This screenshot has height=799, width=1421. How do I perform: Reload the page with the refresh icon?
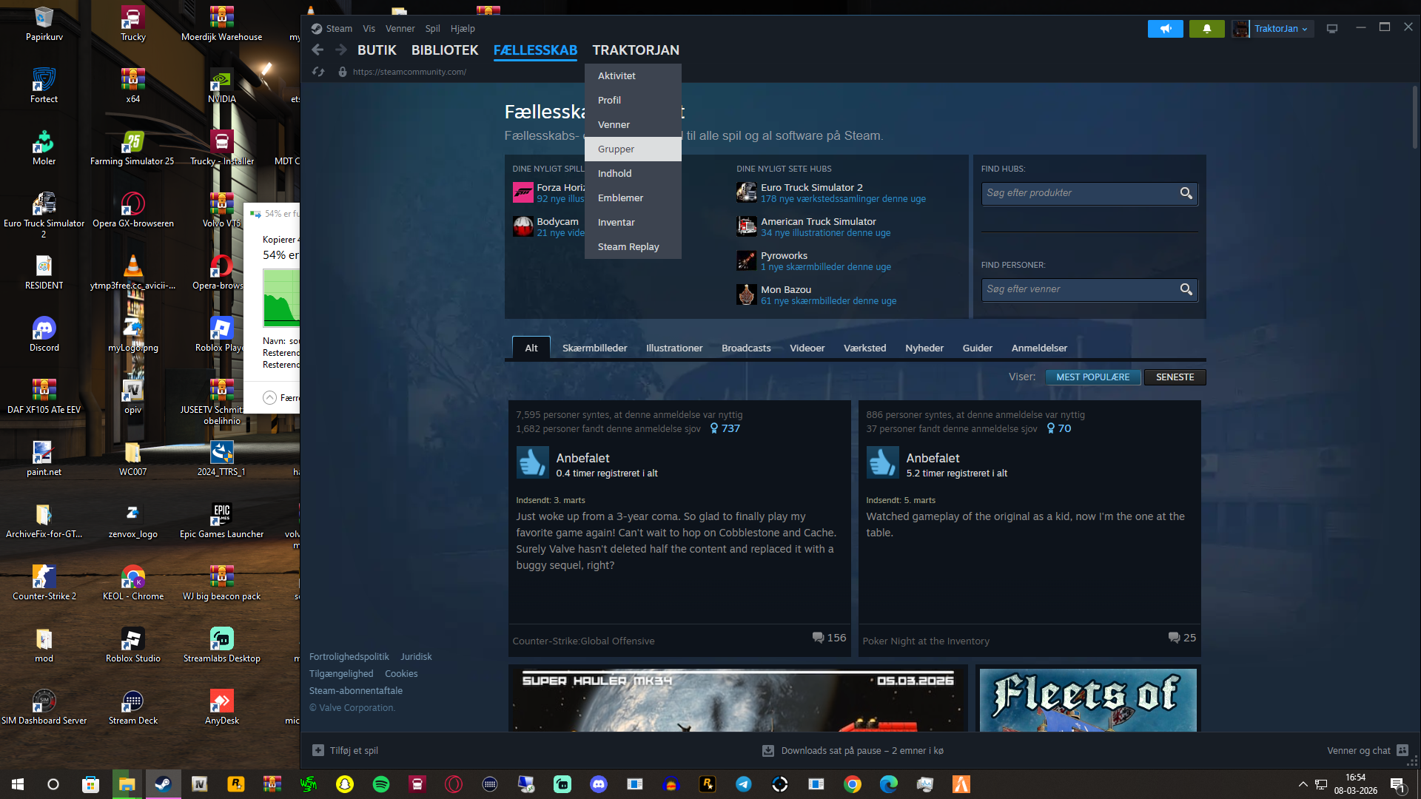[x=318, y=72]
